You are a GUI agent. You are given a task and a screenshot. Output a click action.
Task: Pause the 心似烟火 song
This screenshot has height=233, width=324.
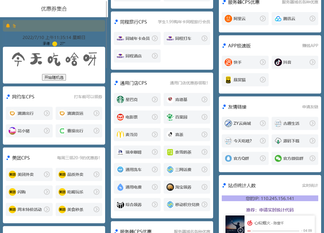pos(240,230)
